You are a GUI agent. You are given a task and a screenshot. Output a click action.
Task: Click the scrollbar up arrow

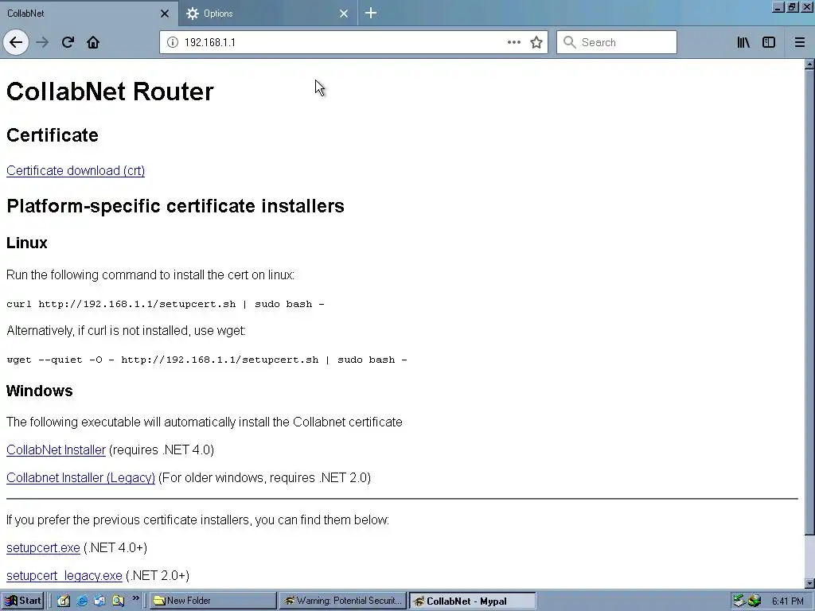(x=809, y=64)
